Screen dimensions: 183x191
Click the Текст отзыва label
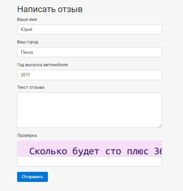(x=30, y=87)
